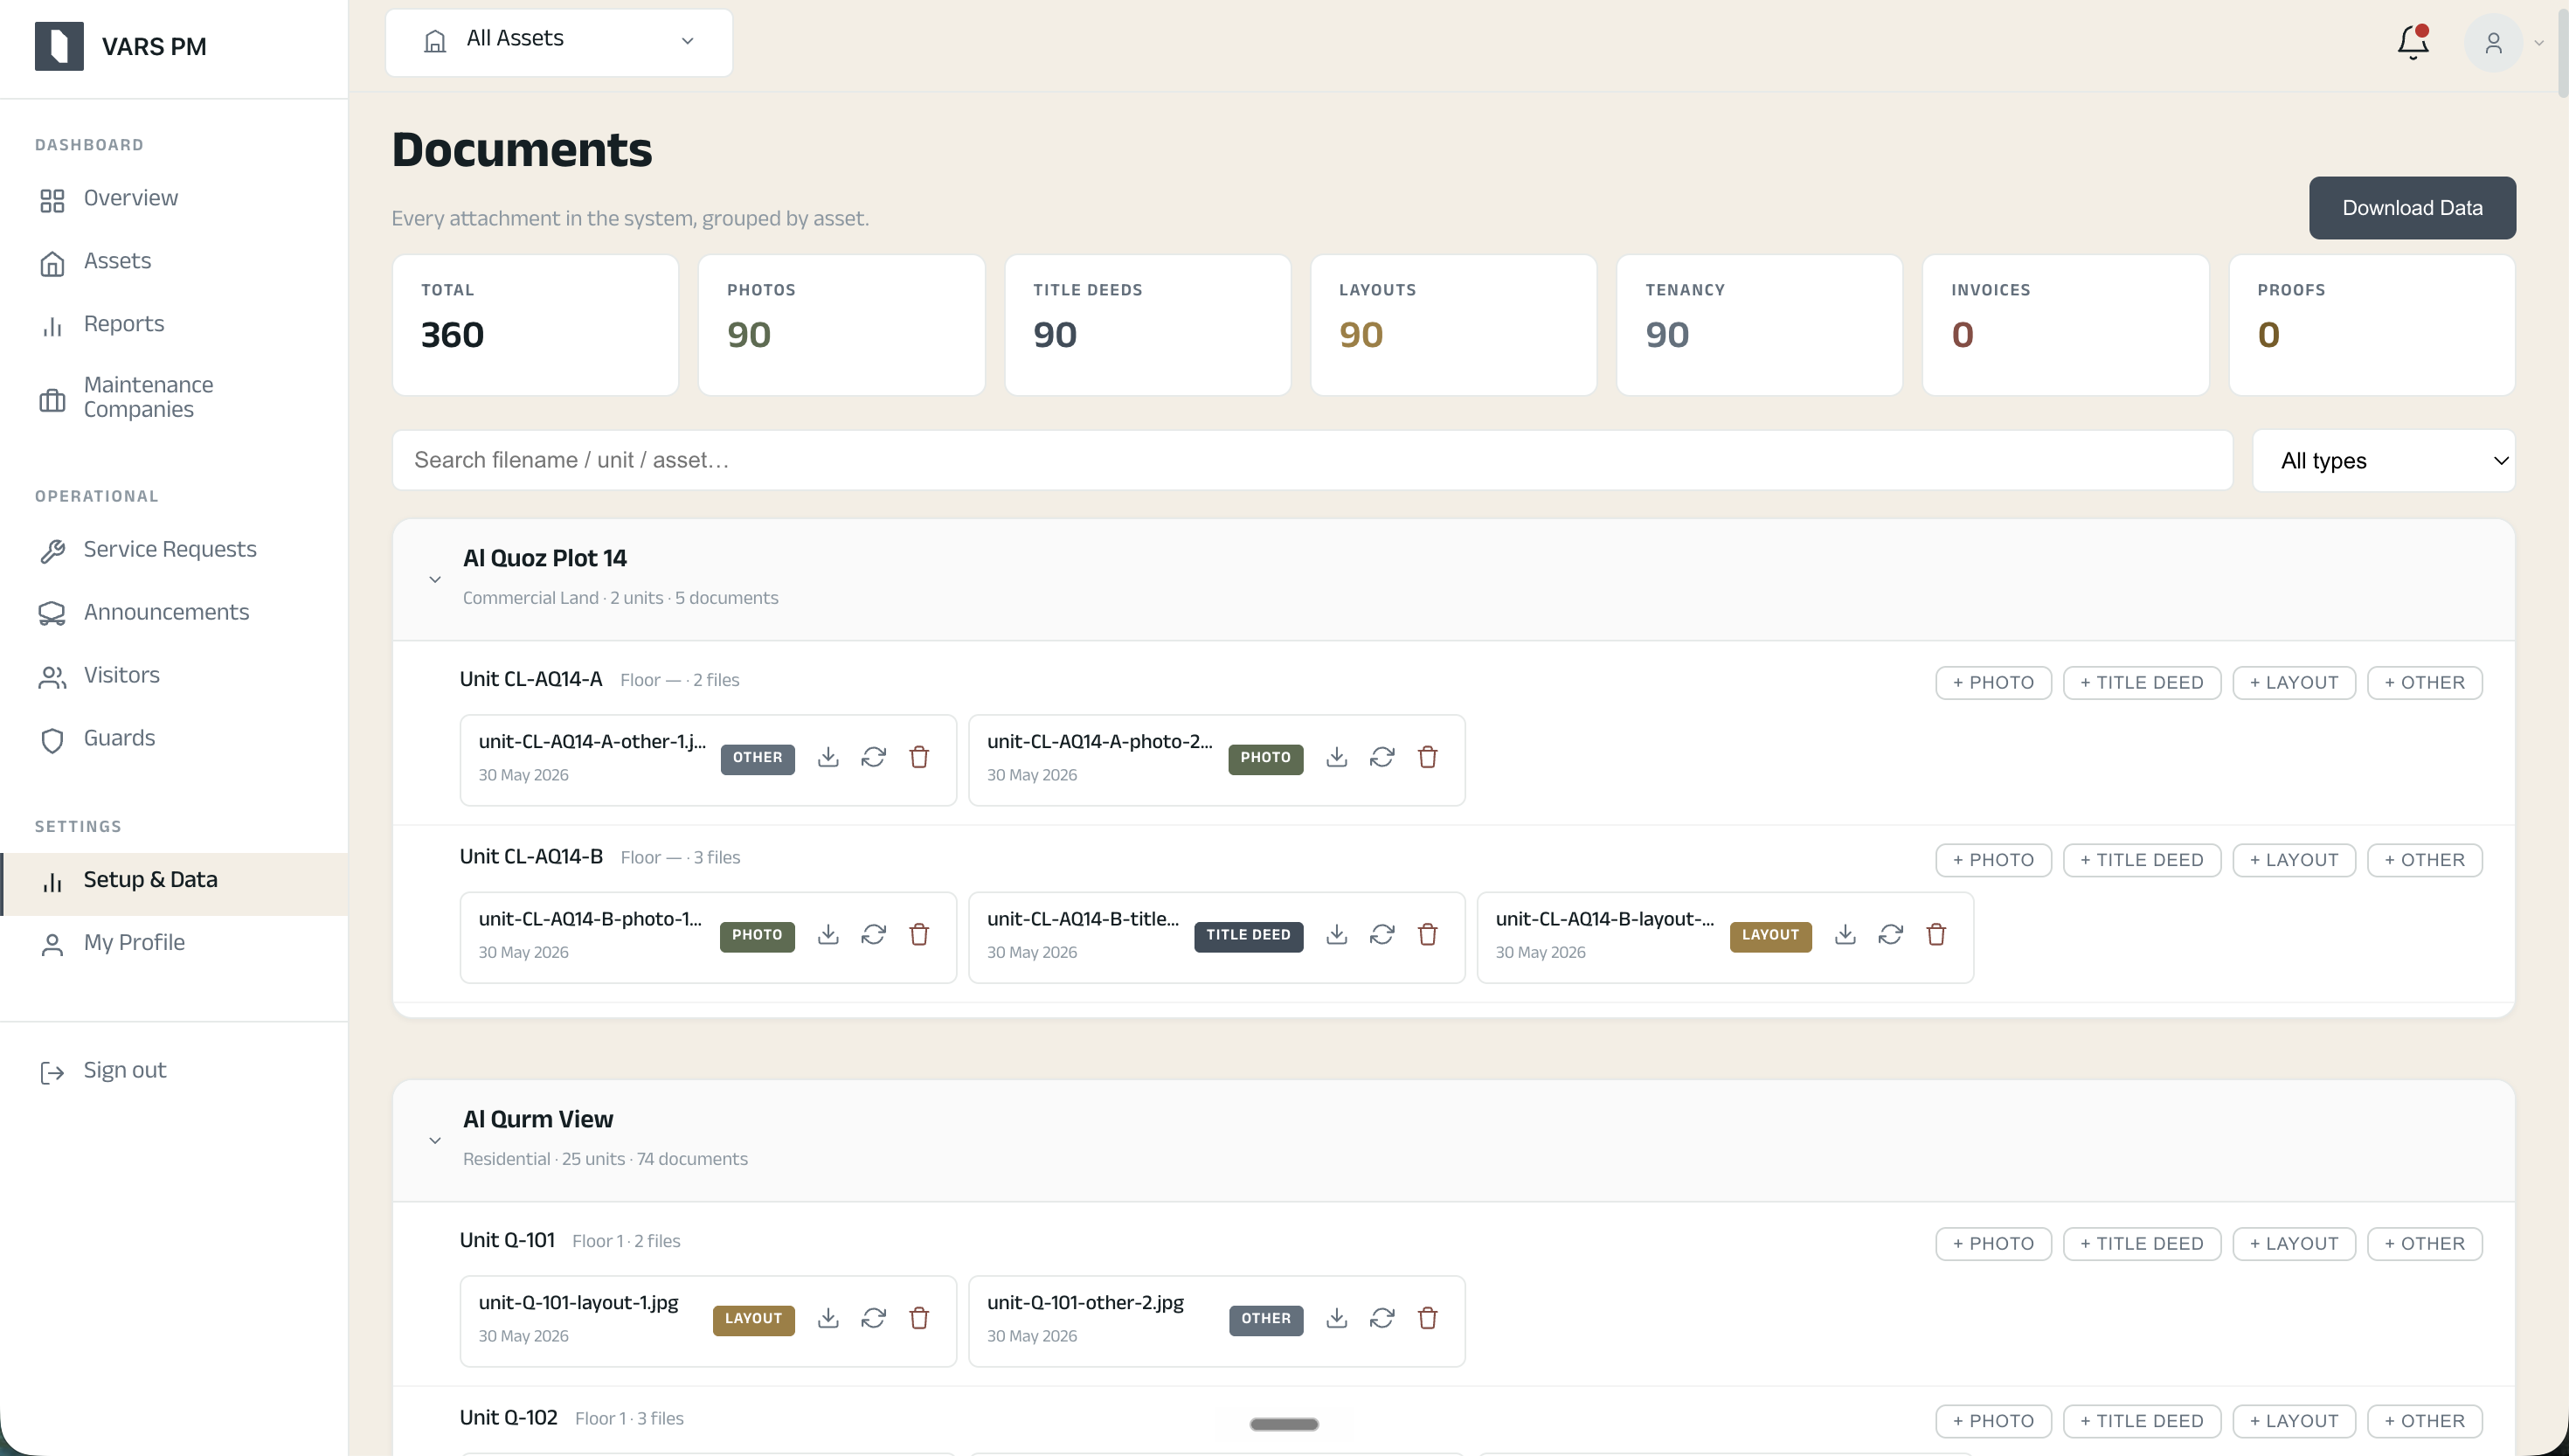Add other file to Unit CL-AQ14-B
The height and width of the screenshot is (1456, 2569).
pos(2424,860)
